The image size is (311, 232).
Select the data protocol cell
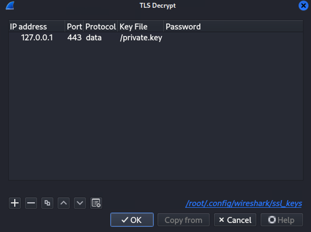(x=101, y=38)
